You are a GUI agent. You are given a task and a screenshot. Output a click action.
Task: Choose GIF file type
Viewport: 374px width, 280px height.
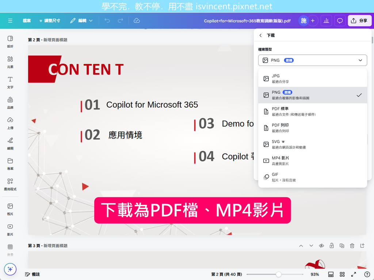coord(313,177)
